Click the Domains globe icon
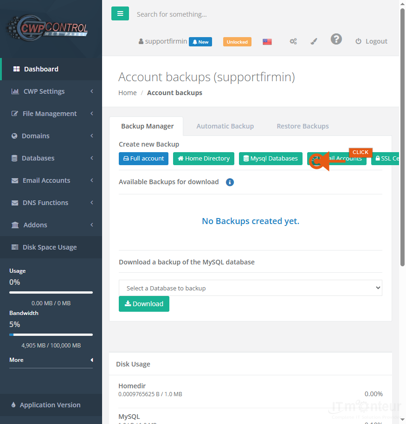 coord(14,136)
